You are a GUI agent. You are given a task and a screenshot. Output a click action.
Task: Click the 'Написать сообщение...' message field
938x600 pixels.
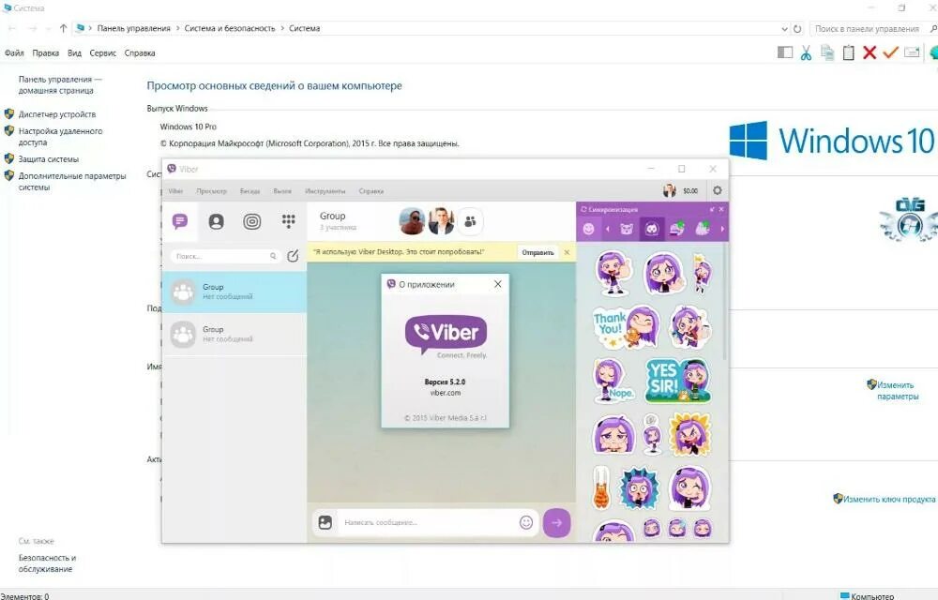pos(427,522)
